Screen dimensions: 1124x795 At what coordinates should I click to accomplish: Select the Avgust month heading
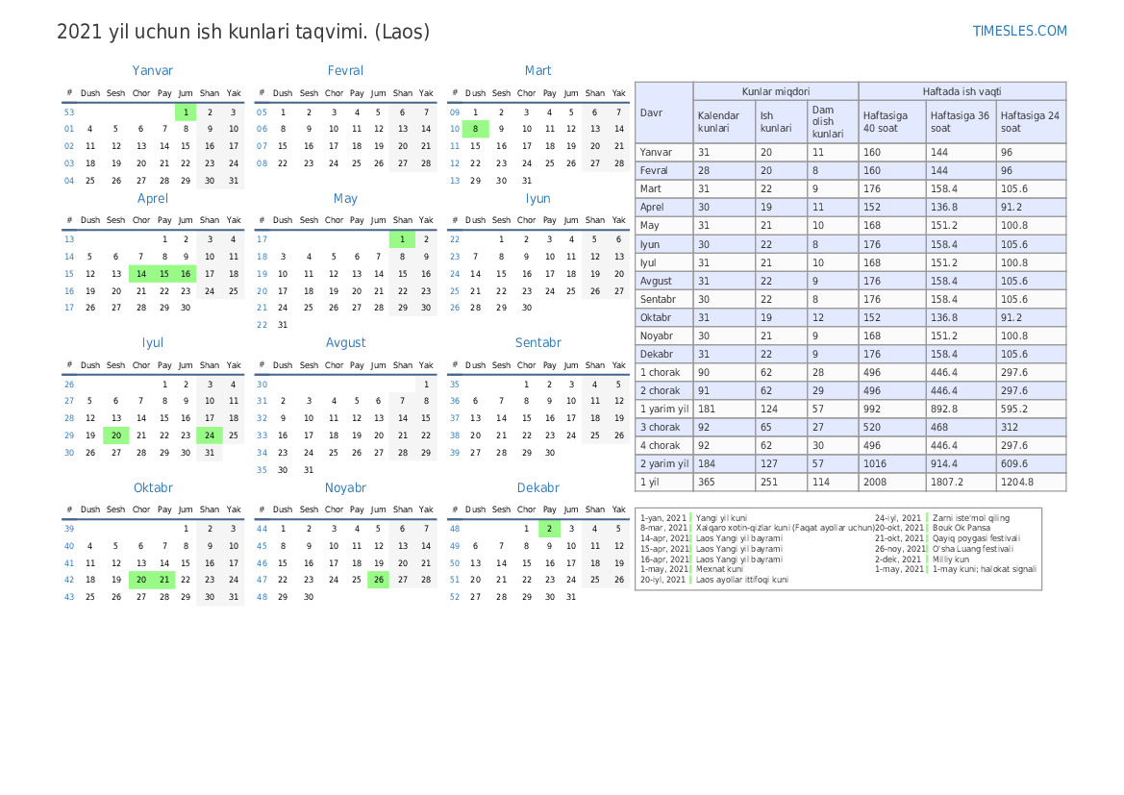pyautogui.click(x=345, y=342)
